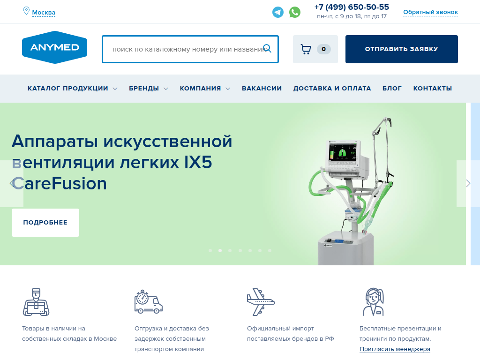
Task: Select the seventh slider dot
Action: coord(270,250)
